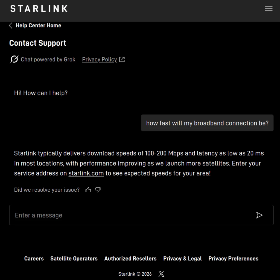The width and height of the screenshot is (280, 280).
Task: Open the hamburger menu
Action: [269, 9]
